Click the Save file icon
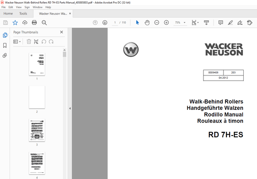This screenshot has height=179, width=257. 5,23
